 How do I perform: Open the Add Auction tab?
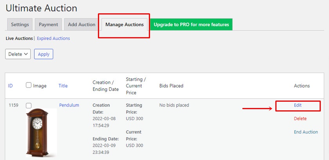coord(81,24)
